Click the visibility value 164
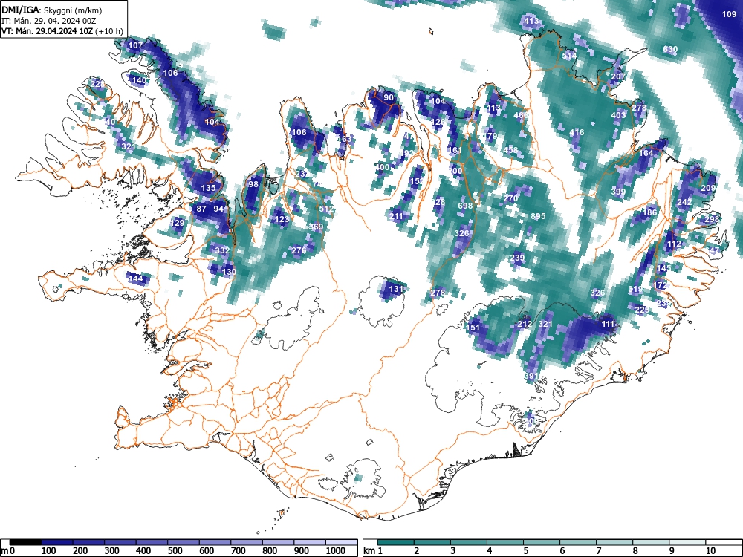 (646, 153)
